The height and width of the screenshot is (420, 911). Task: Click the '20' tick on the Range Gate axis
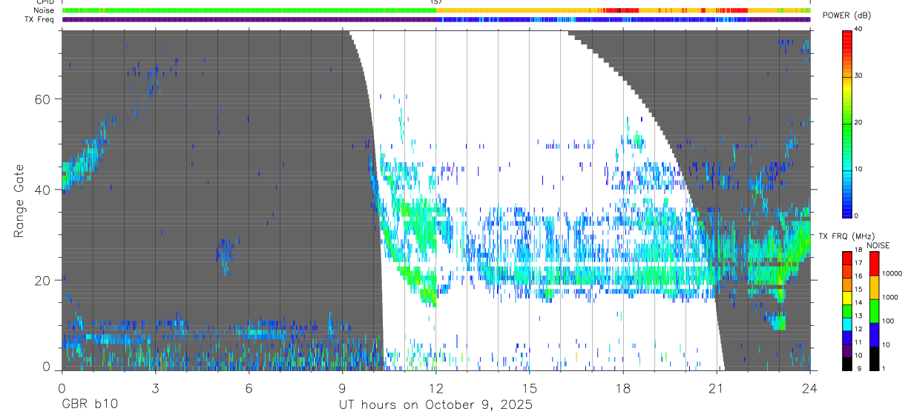(44, 280)
